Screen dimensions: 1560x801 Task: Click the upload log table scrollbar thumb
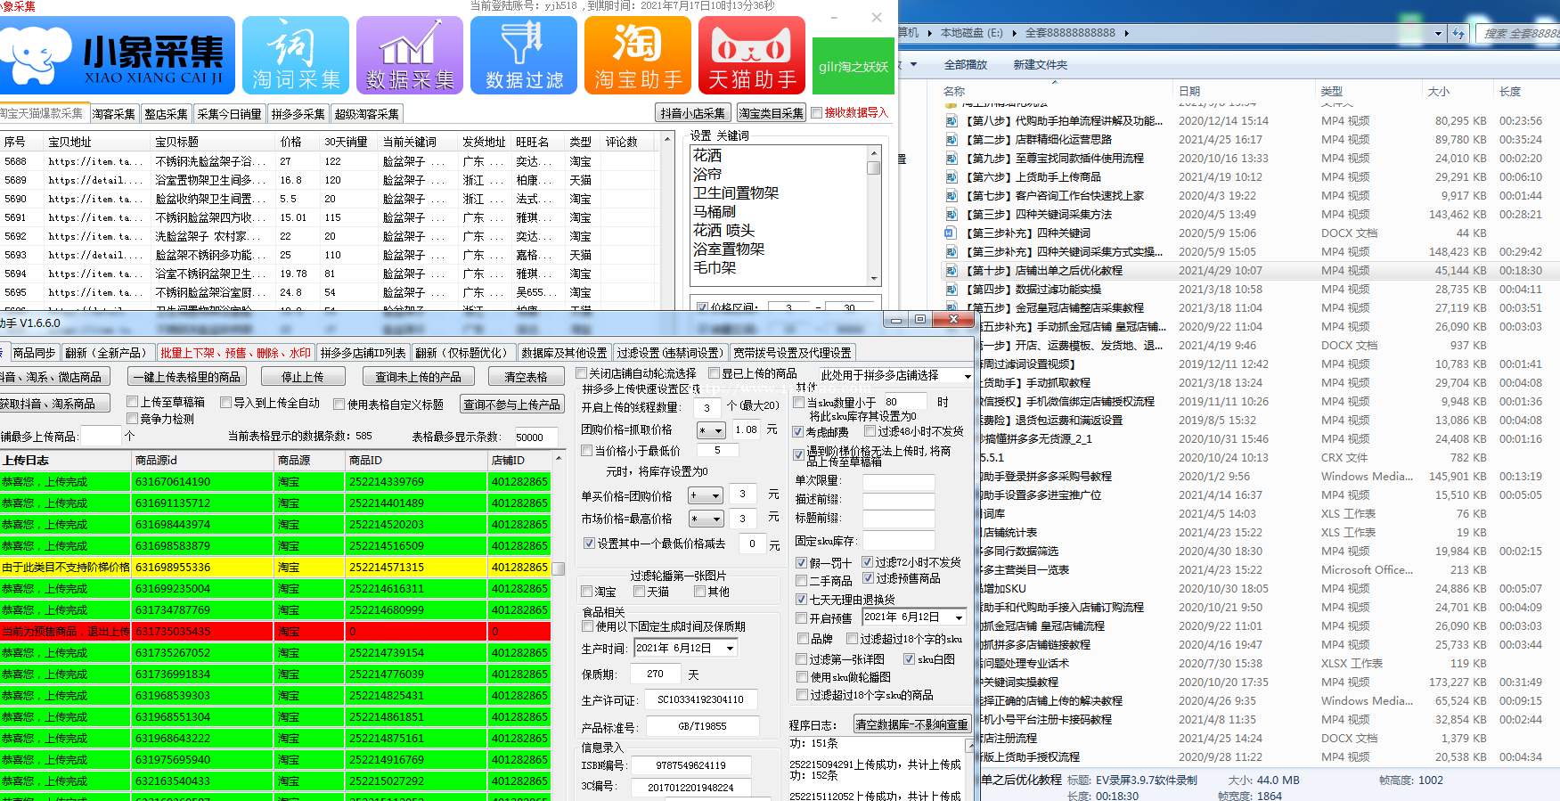[559, 568]
